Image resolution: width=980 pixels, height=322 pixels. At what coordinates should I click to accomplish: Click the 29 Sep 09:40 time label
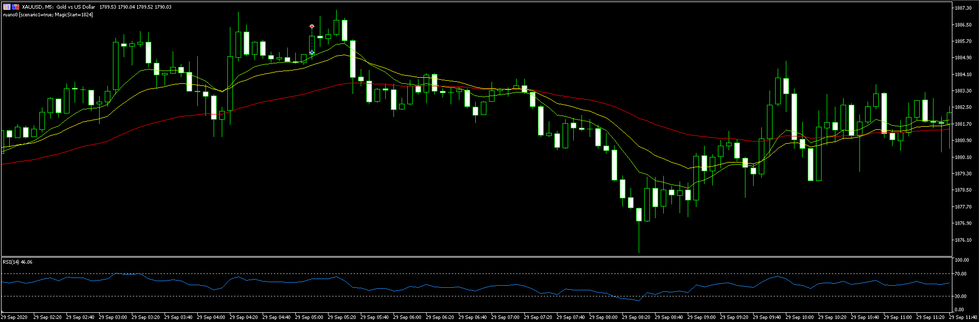tap(767, 317)
